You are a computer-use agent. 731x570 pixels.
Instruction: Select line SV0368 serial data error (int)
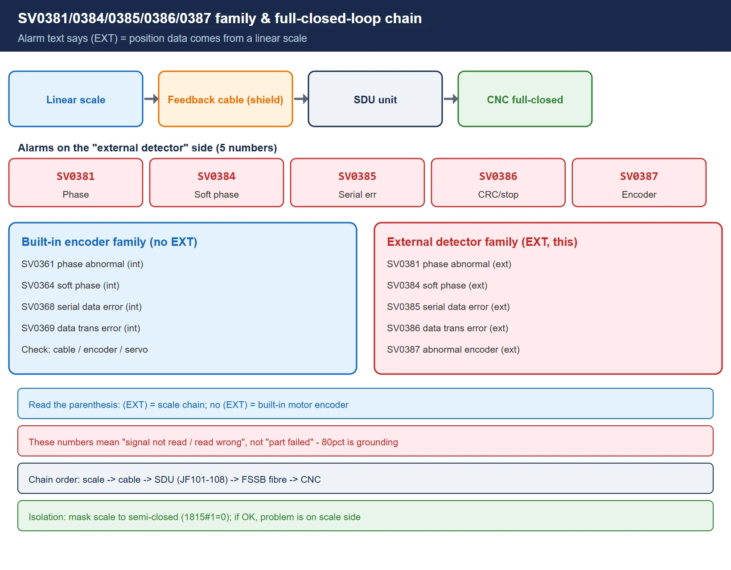click(82, 307)
